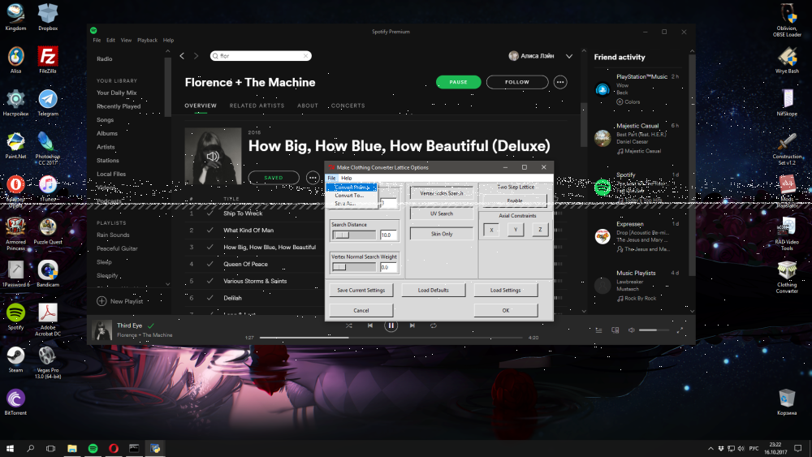Toggle shuffle in Spotify player
This screenshot has width=812, height=457.
point(349,326)
